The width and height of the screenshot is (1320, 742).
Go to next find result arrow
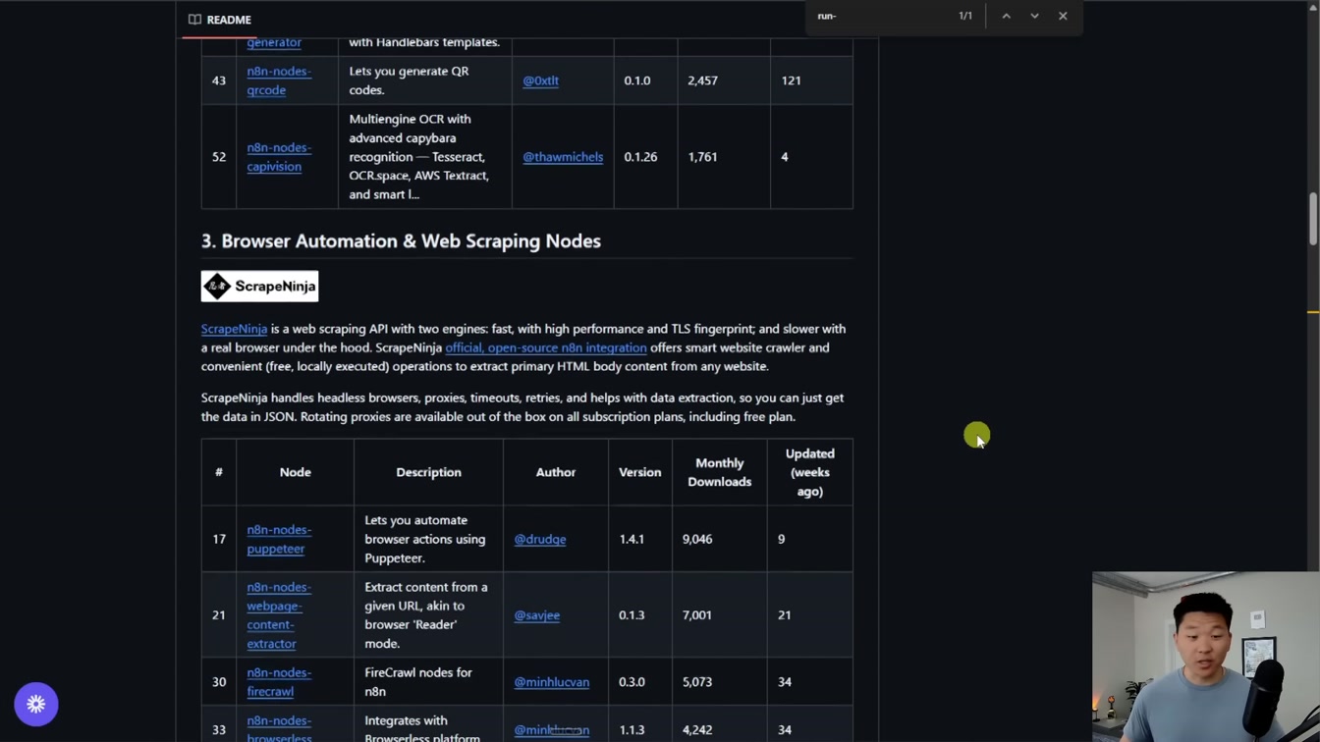click(1034, 16)
